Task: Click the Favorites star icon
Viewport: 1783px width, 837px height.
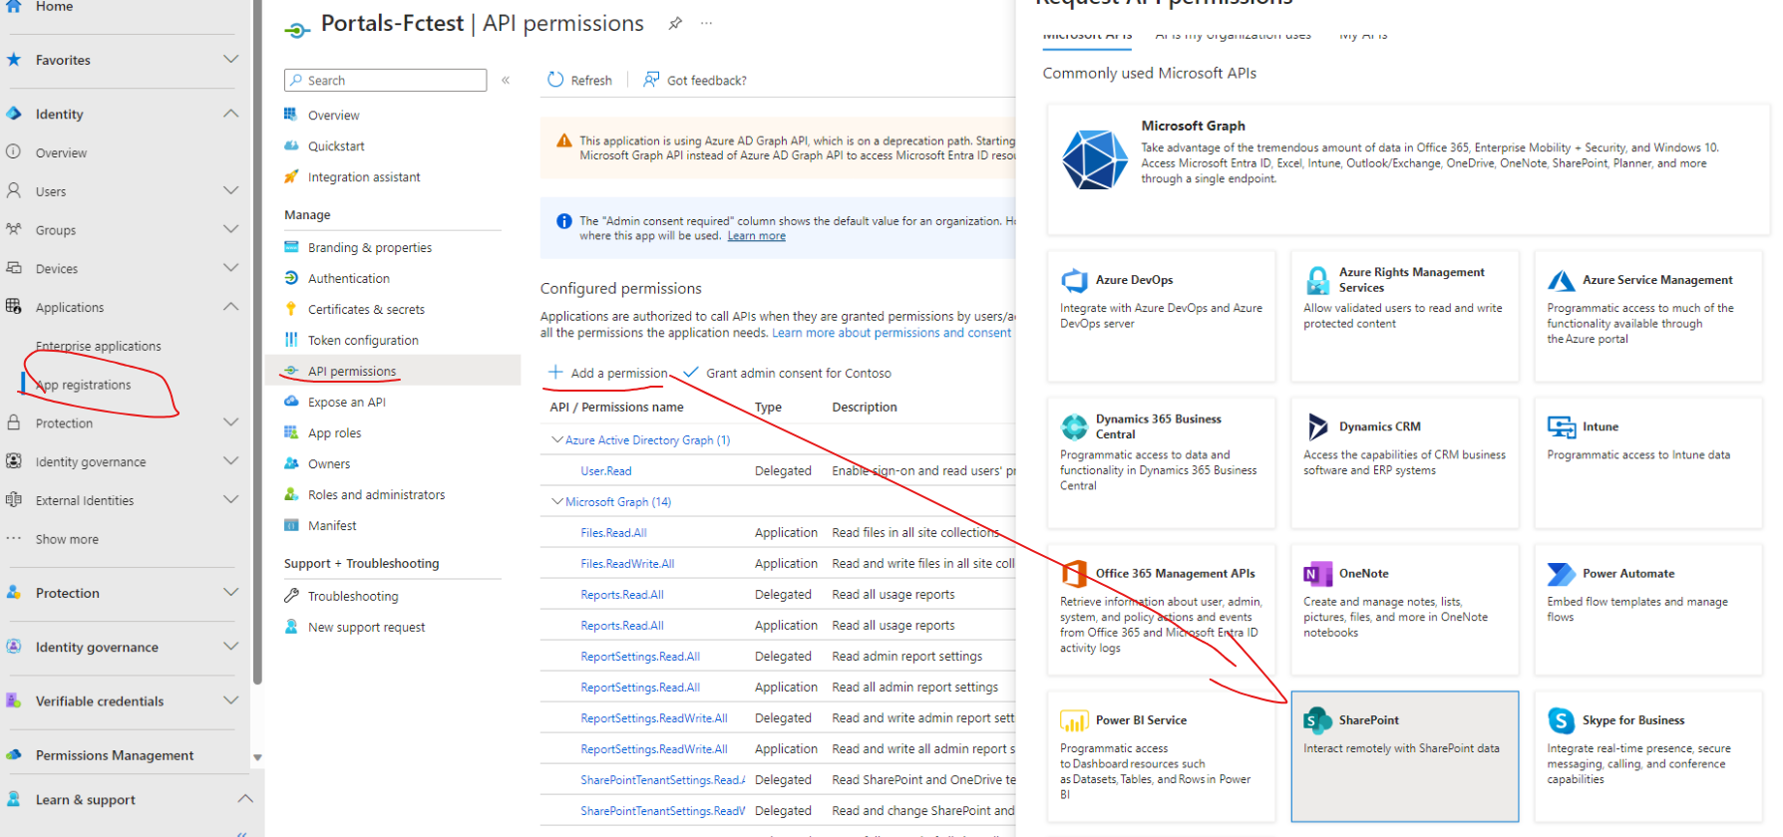Action: tap(14, 60)
